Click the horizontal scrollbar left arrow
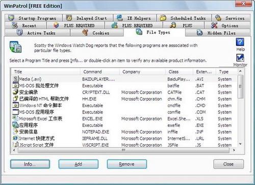 [x=14, y=150]
